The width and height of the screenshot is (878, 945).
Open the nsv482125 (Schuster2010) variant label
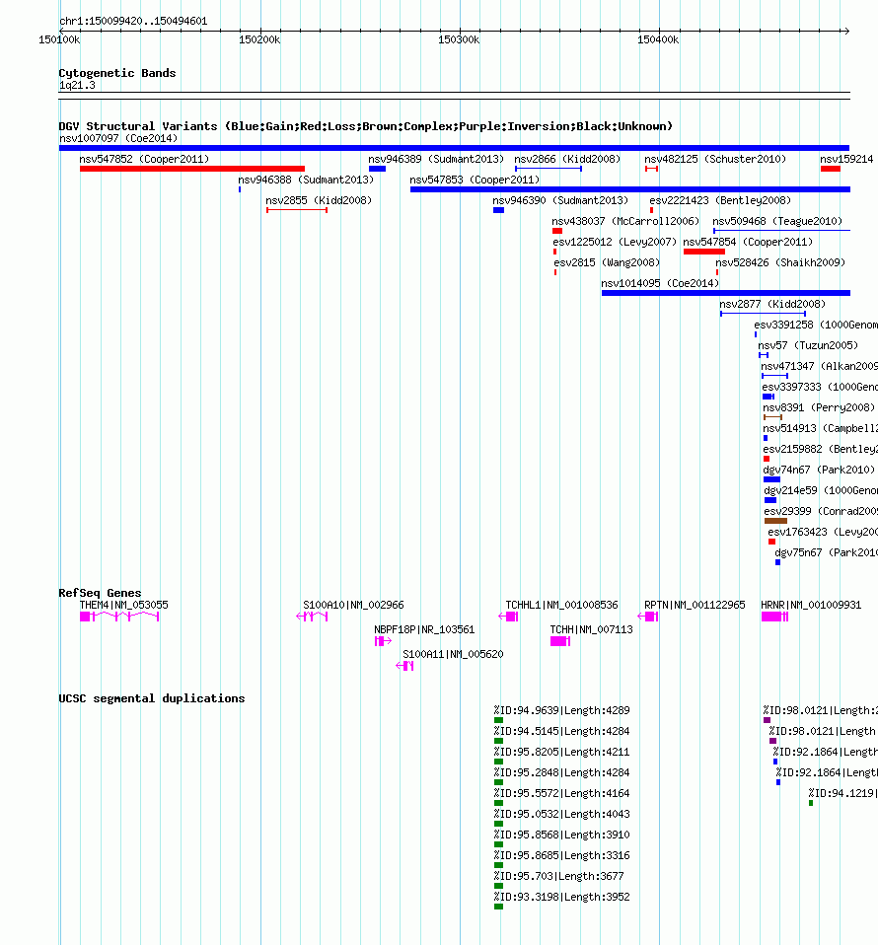[x=715, y=159]
